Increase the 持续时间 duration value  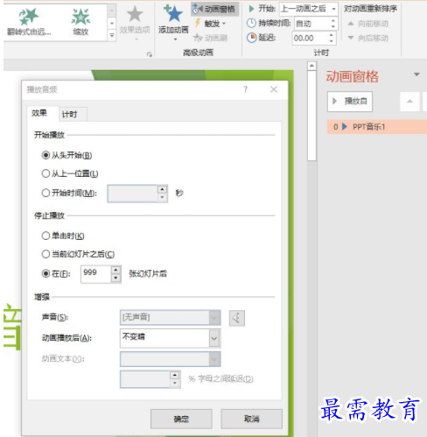pos(333,20)
